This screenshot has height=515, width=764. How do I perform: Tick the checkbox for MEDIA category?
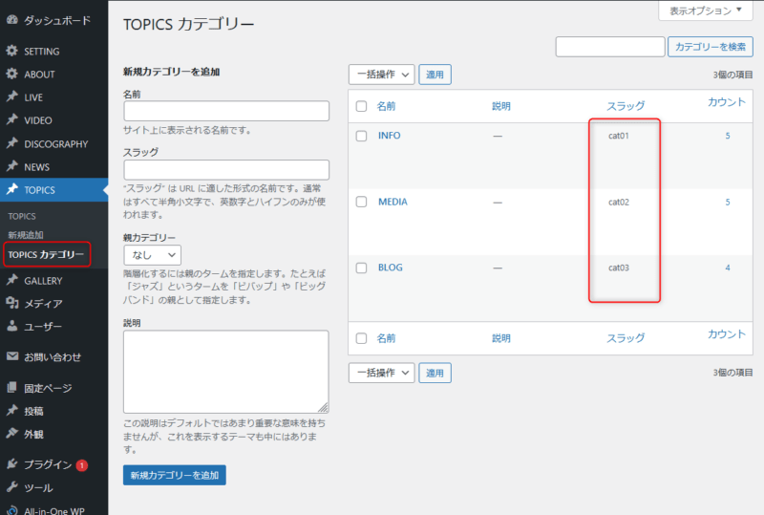[361, 203]
